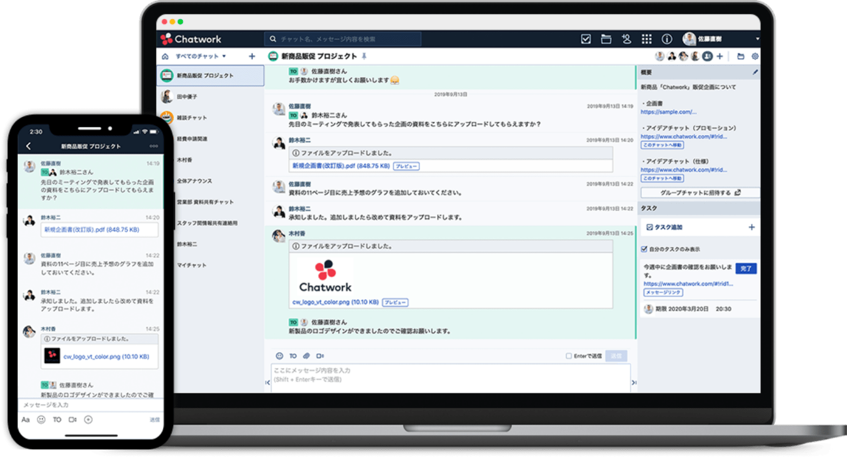Open the emoji picker above the message box
The image size is (847, 457).
pos(279,356)
